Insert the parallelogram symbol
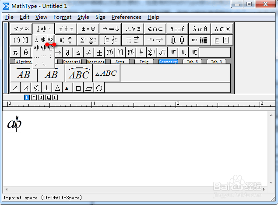This screenshot has width=278, height=205. pyautogui.click(x=88, y=88)
